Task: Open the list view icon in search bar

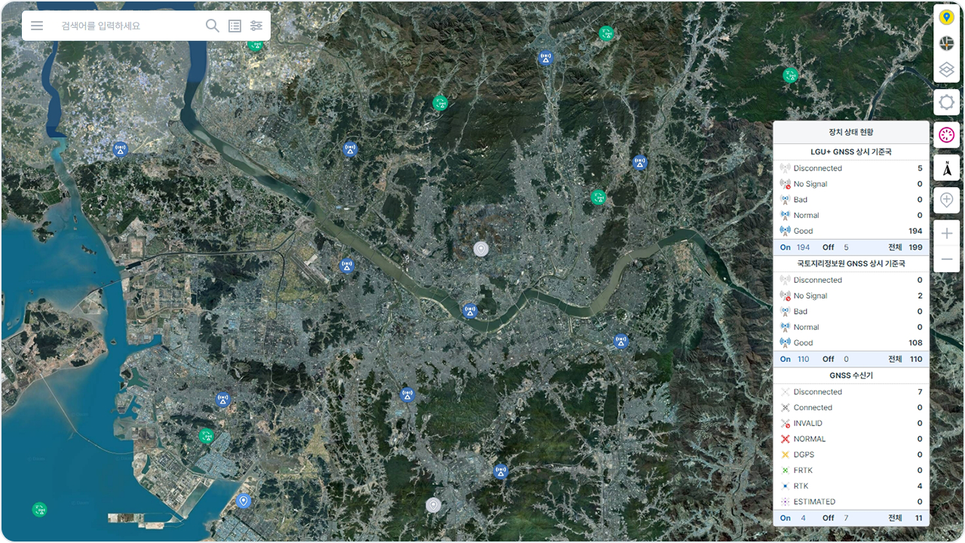Action: [x=235, y=26]
